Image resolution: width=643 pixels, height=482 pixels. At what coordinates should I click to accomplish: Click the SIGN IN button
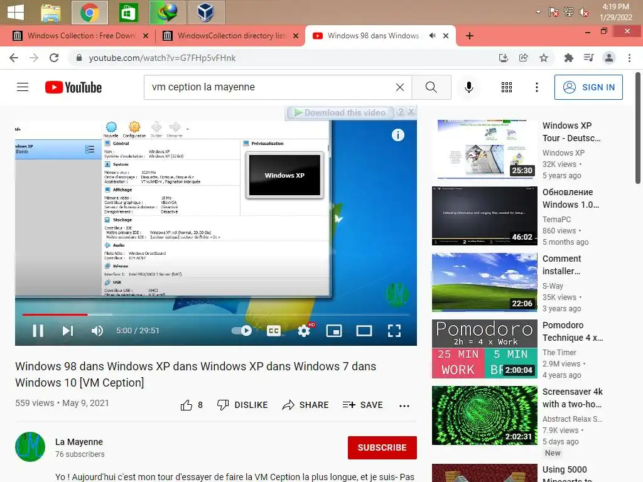tap(588, 87)
